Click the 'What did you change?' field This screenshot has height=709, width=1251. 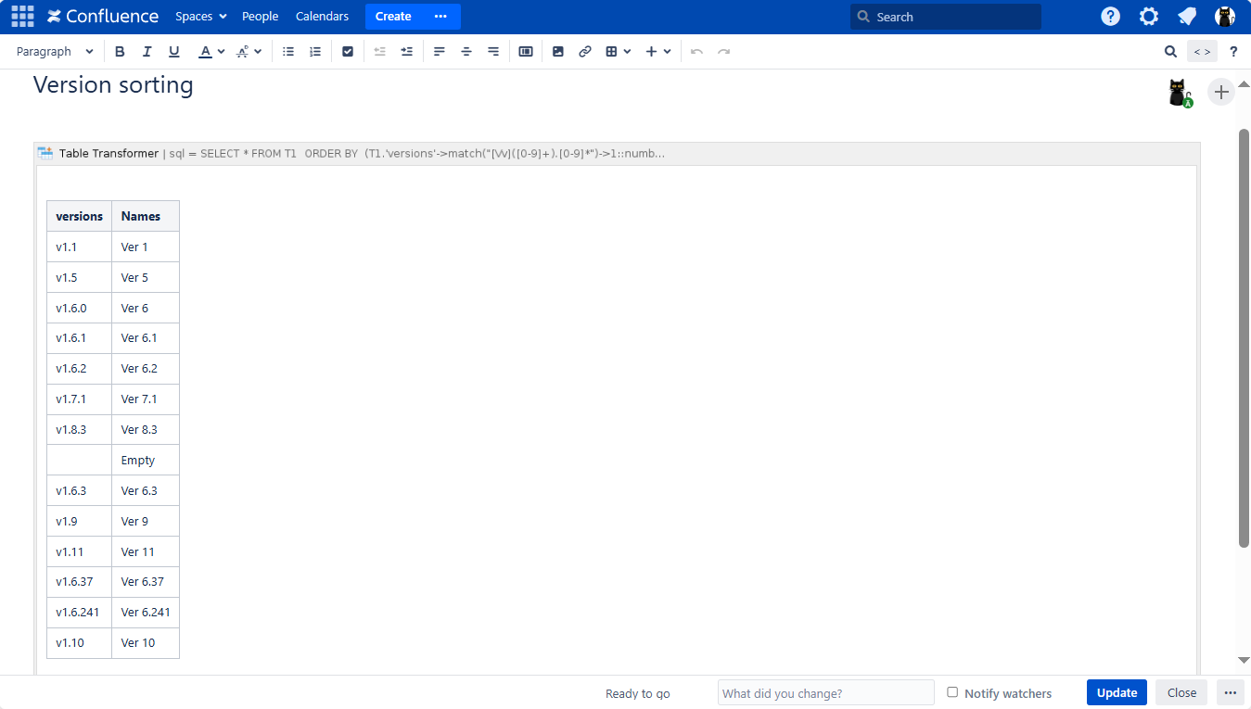point(825,692)
